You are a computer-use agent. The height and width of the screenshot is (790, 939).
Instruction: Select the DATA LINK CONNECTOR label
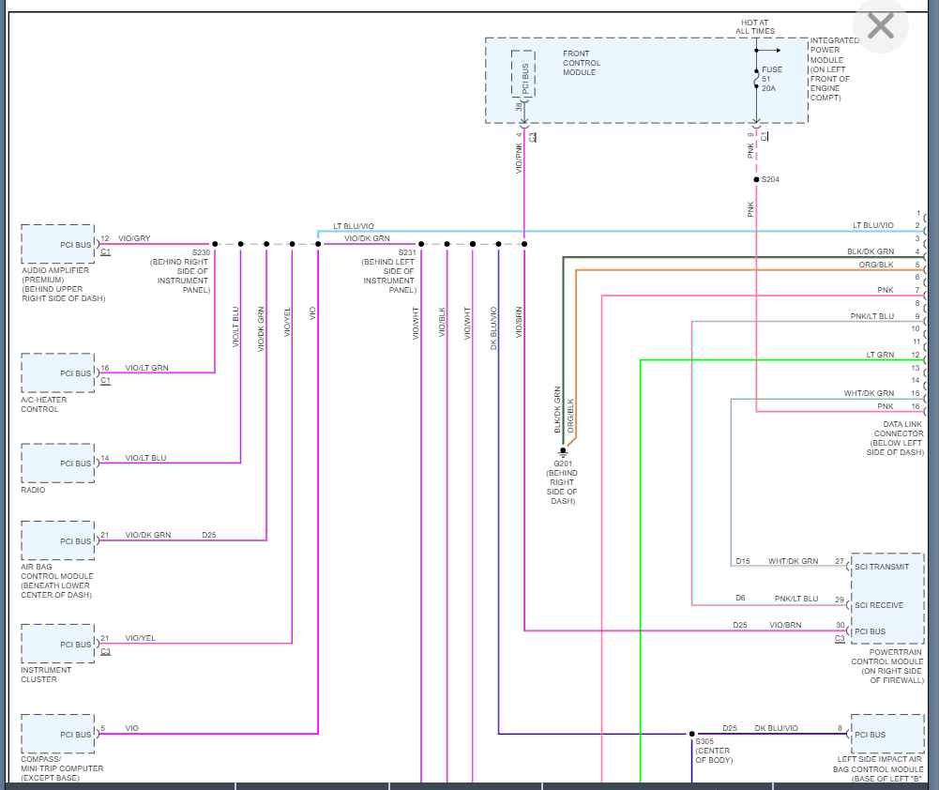[x=895, y=438]
